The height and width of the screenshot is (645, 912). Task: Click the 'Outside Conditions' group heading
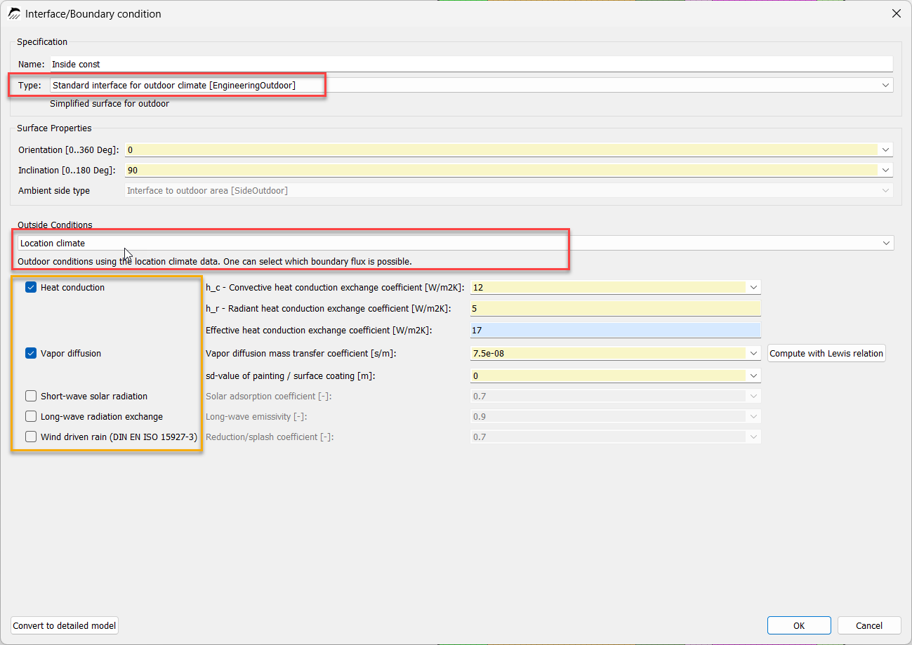pyautogui.click(x=55, y=225)
